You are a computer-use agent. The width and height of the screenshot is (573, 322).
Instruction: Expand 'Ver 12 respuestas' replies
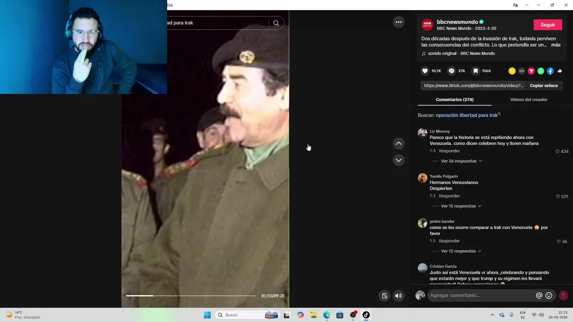click(x=461, y=251)
